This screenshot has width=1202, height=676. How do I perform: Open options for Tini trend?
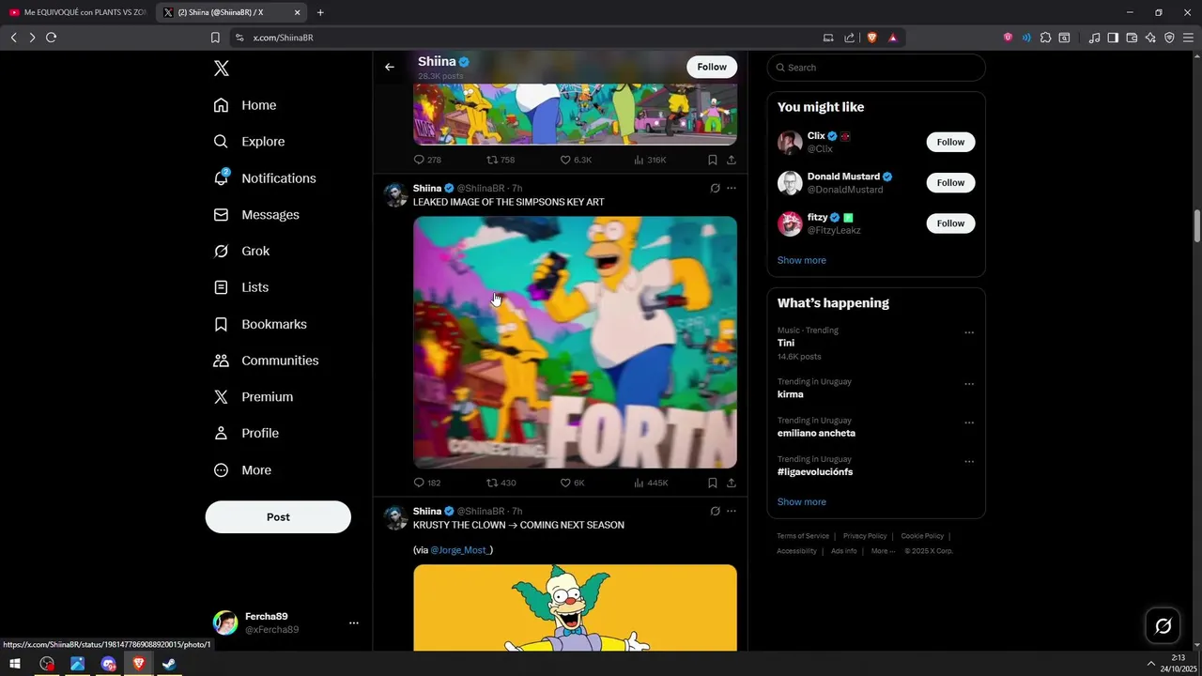[969, 332]
